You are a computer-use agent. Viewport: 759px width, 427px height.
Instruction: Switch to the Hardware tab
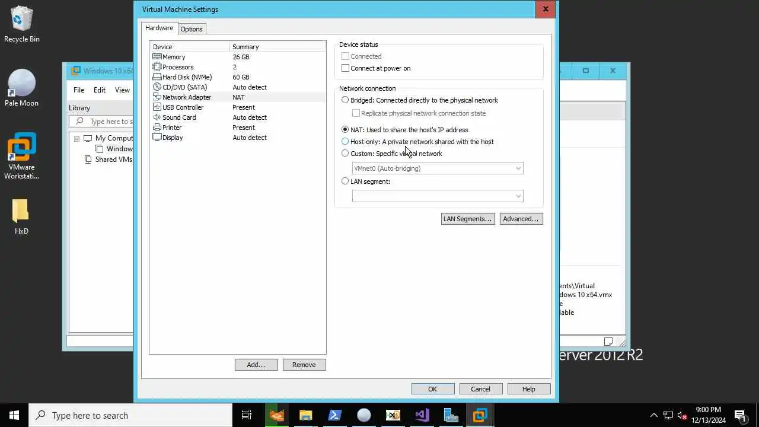click(x=160, y=28)
